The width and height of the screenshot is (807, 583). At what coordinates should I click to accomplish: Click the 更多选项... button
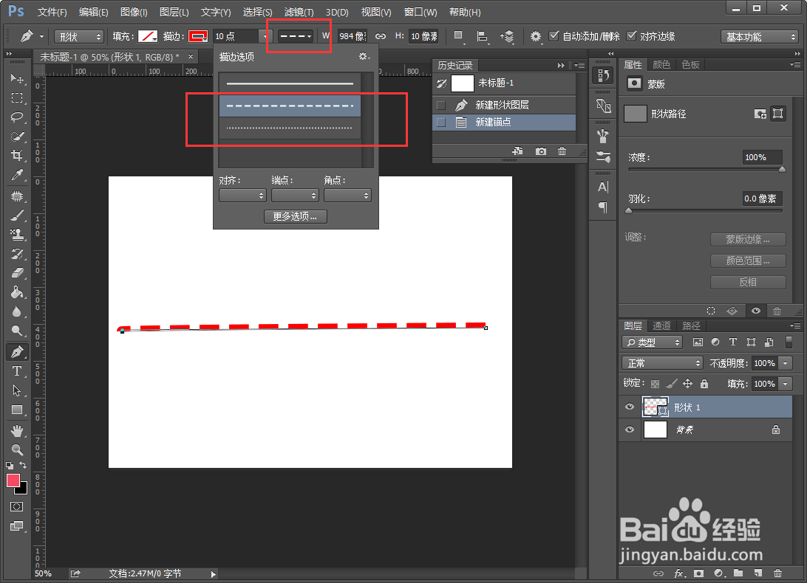click(296, 216)
